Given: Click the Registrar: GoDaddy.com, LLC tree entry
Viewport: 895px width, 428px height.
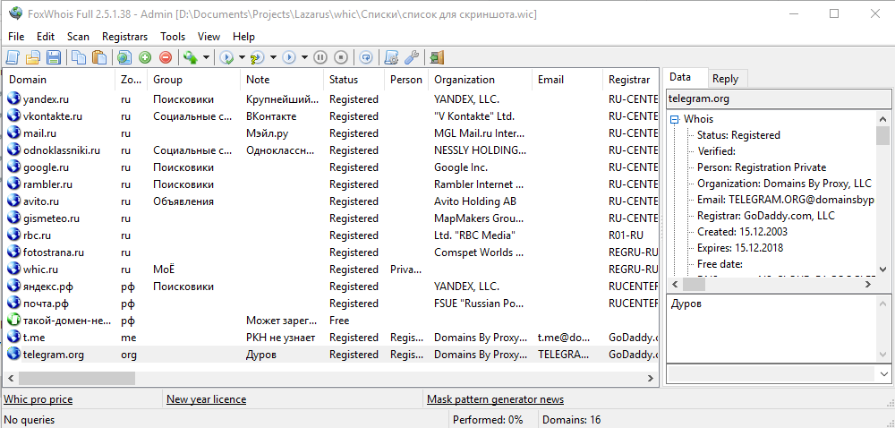Looking at the screenshot, I should tap(765, 216).
